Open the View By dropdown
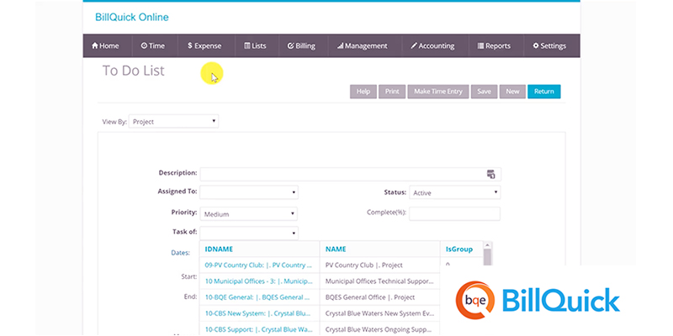Viewport: 673px width, 336px height. click(x=173, y=121)
